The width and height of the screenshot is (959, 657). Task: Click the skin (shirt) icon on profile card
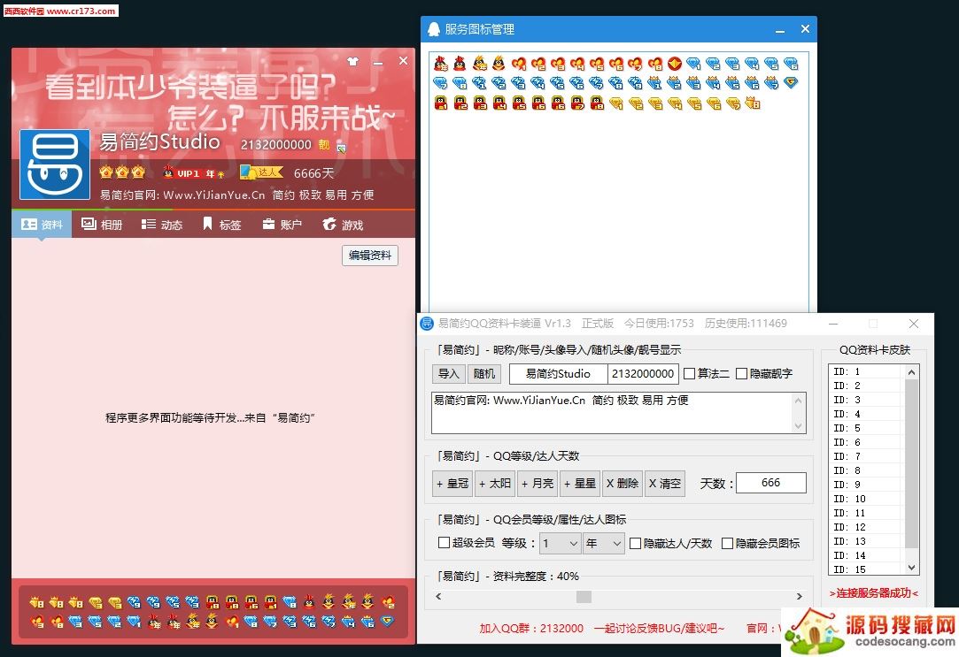click(x=353, y=62)
